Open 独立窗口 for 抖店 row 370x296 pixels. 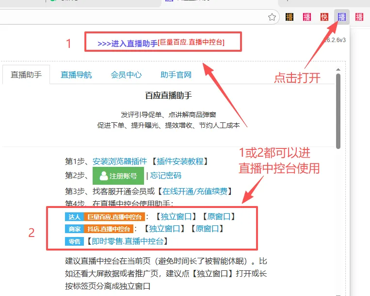164,228
